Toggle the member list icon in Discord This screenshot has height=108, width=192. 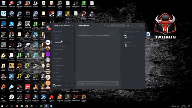coord(108,25)
